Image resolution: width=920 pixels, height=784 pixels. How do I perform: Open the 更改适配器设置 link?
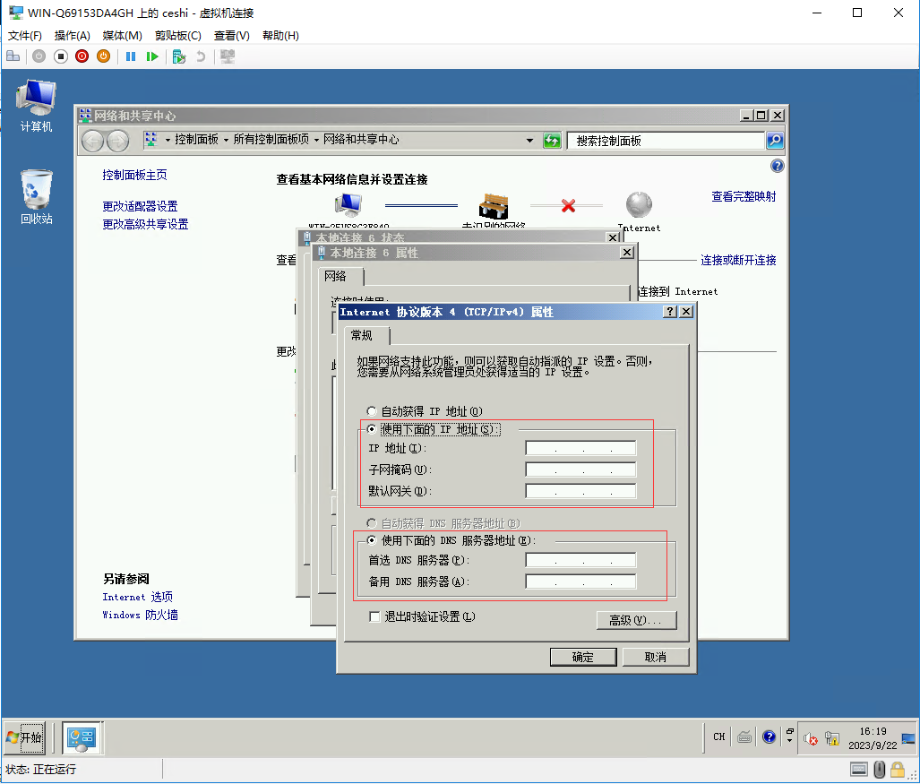(x=140, y=206)
